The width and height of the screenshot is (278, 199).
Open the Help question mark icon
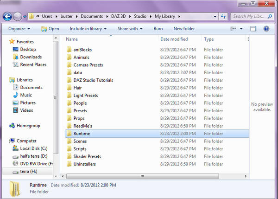(x=266, y=29)
